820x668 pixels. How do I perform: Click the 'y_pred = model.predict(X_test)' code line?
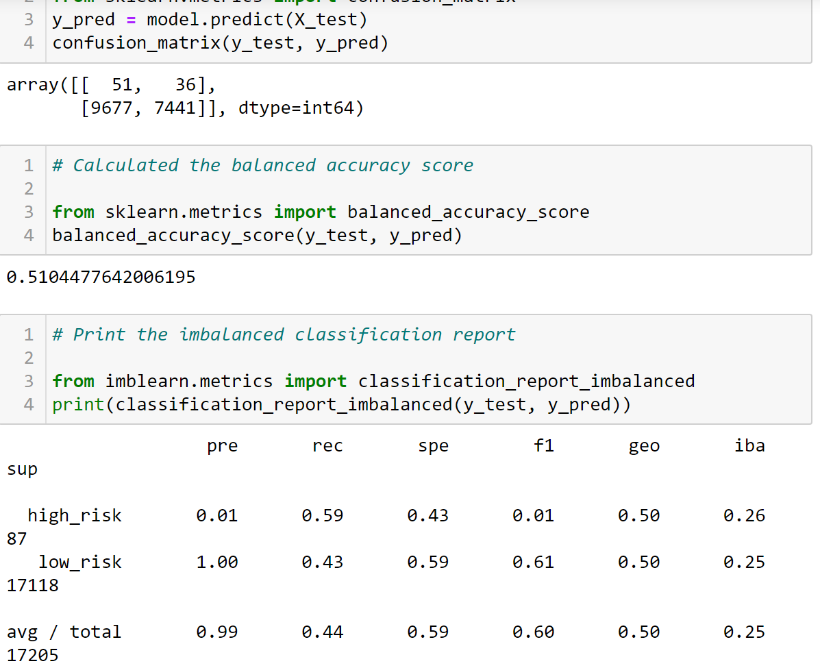[x=210, y=20]
